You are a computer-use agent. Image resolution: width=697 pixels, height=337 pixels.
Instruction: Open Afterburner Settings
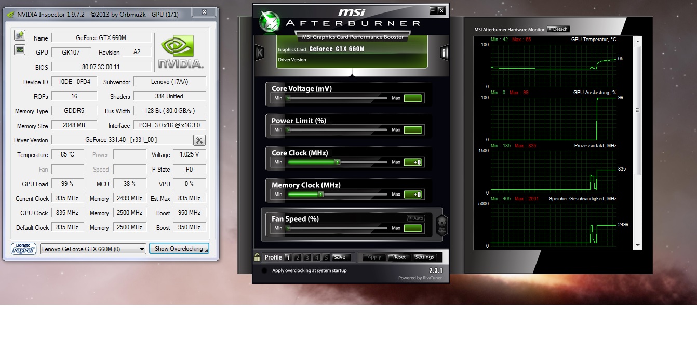[424, 257]
